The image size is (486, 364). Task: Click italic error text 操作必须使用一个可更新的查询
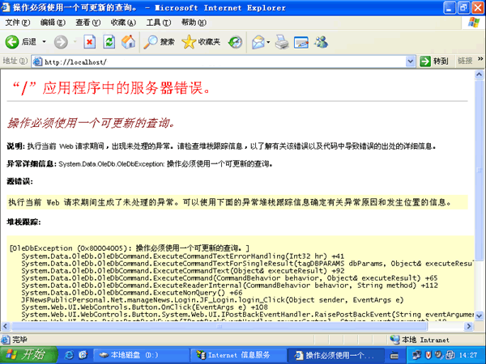pos(92,123)
